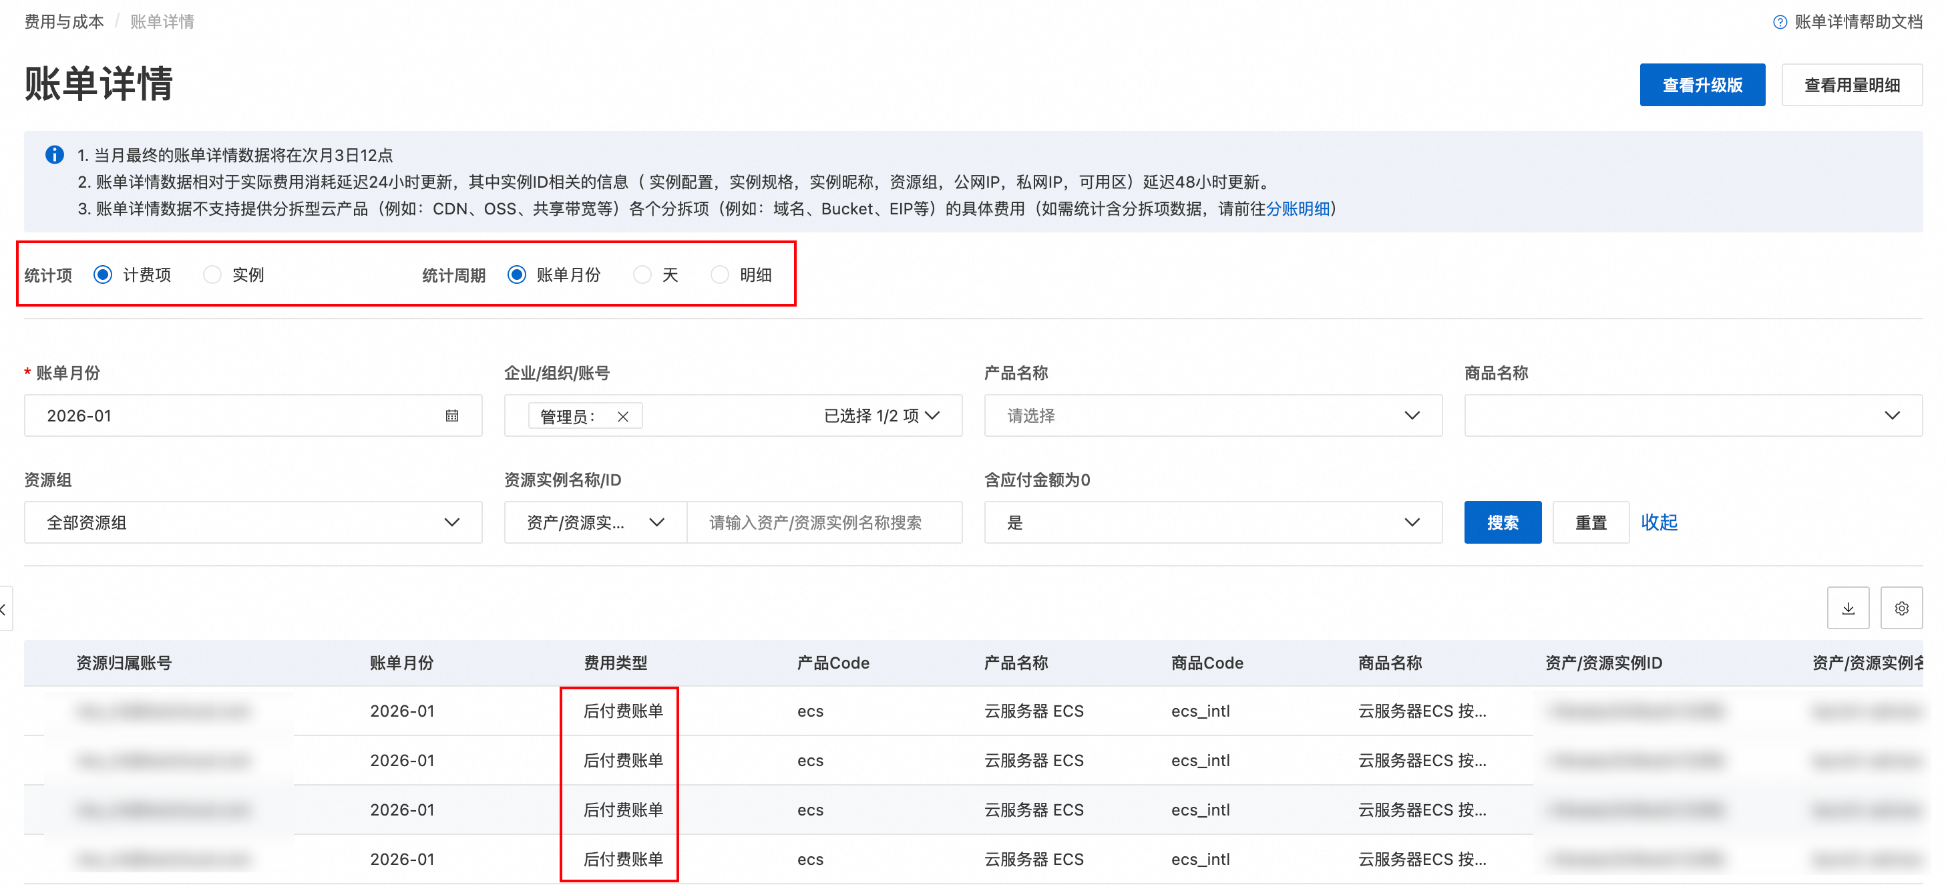Viewport: 1946px width, 887px height.
Task: Remove the 管理员 tag with its X icon
Action: click(622, 416)
